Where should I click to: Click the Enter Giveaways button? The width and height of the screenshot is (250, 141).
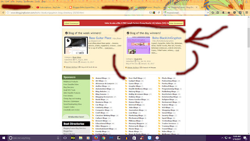176,23
